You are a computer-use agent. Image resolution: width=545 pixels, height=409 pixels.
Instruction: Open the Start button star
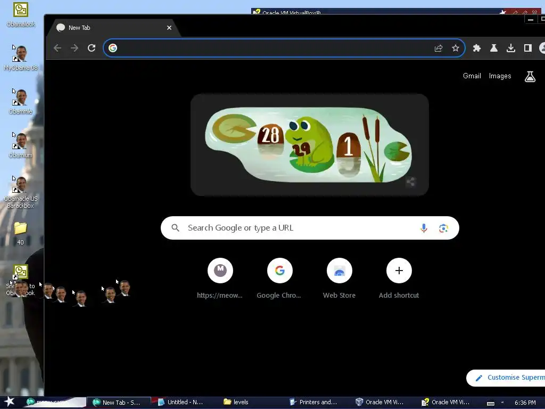[x=9, y=402]
